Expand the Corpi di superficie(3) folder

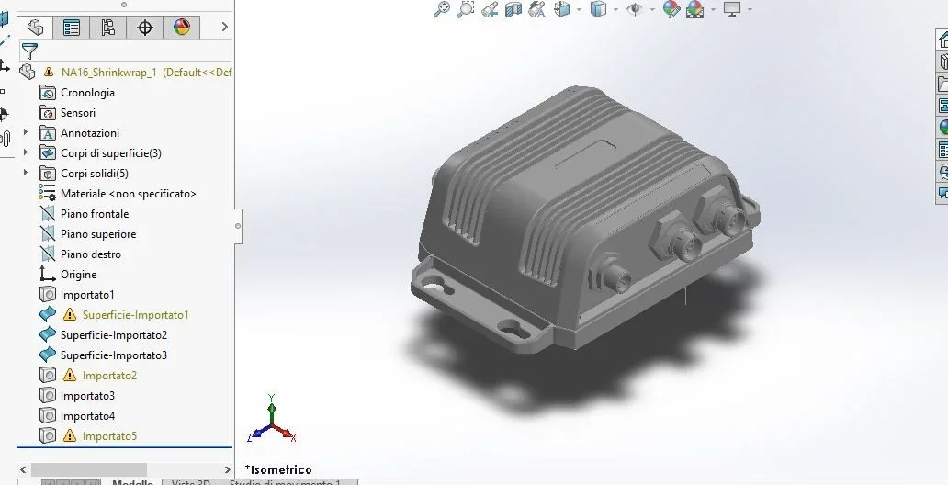[x=26, y=152]
